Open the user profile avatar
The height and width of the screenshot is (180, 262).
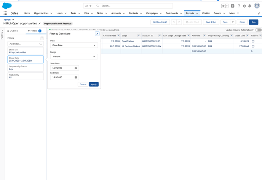[x=257, y=6]
